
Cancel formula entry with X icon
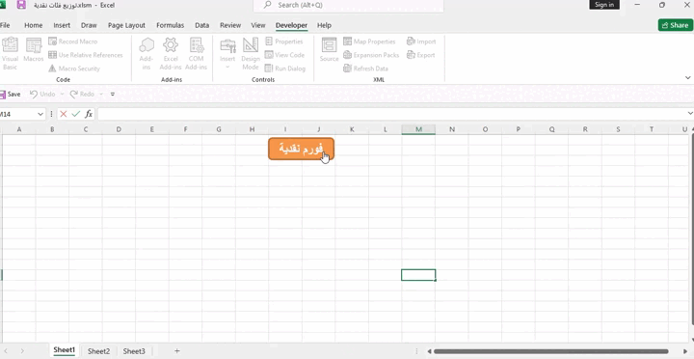[64, 114]
